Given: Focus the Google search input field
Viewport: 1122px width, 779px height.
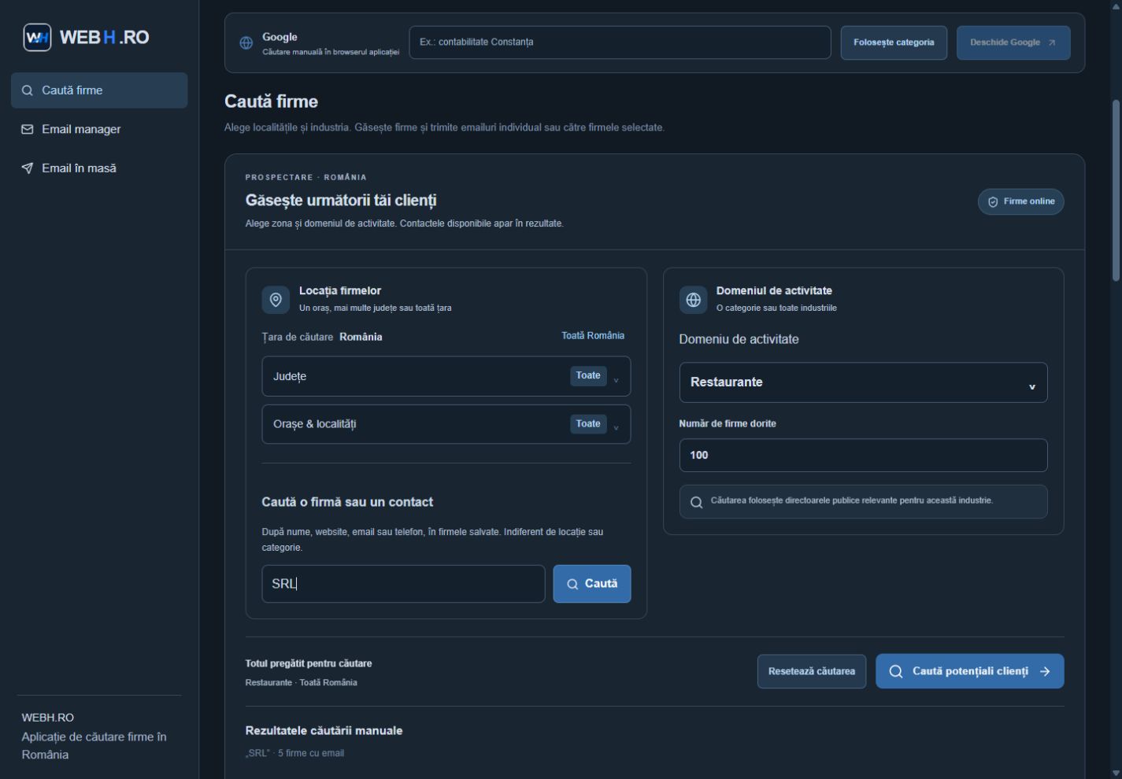Looking at the screenshot, I should [x=620, y=42].
